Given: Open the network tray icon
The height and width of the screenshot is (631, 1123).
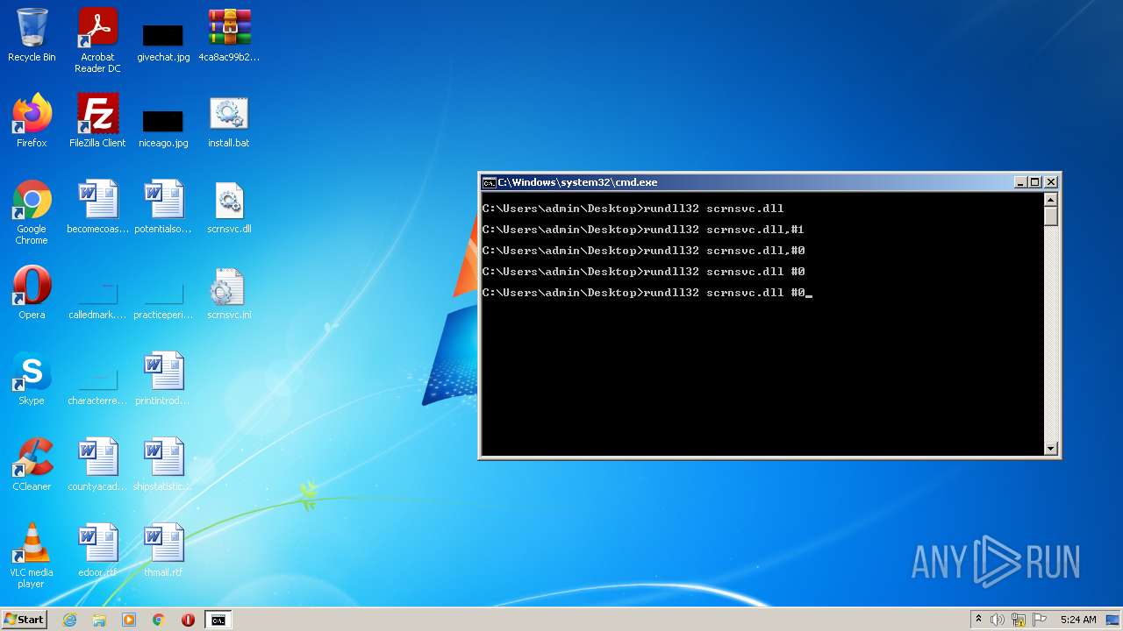Looking at the screenshot, I should coord(1019,620).
